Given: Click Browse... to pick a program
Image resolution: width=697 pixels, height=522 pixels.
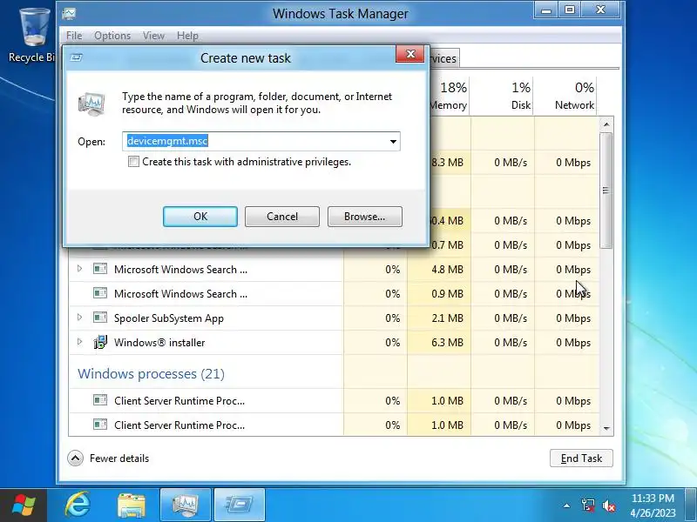Looking at the screenshot, I should tap(364, 217).
